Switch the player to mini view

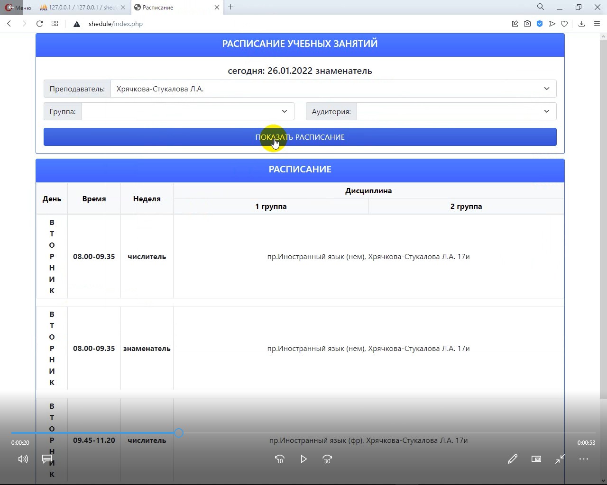pyautogui.click(x=536, y=459)
